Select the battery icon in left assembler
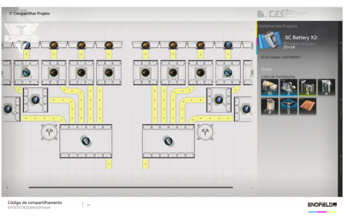The image size is (344, 218). (86, 141)
